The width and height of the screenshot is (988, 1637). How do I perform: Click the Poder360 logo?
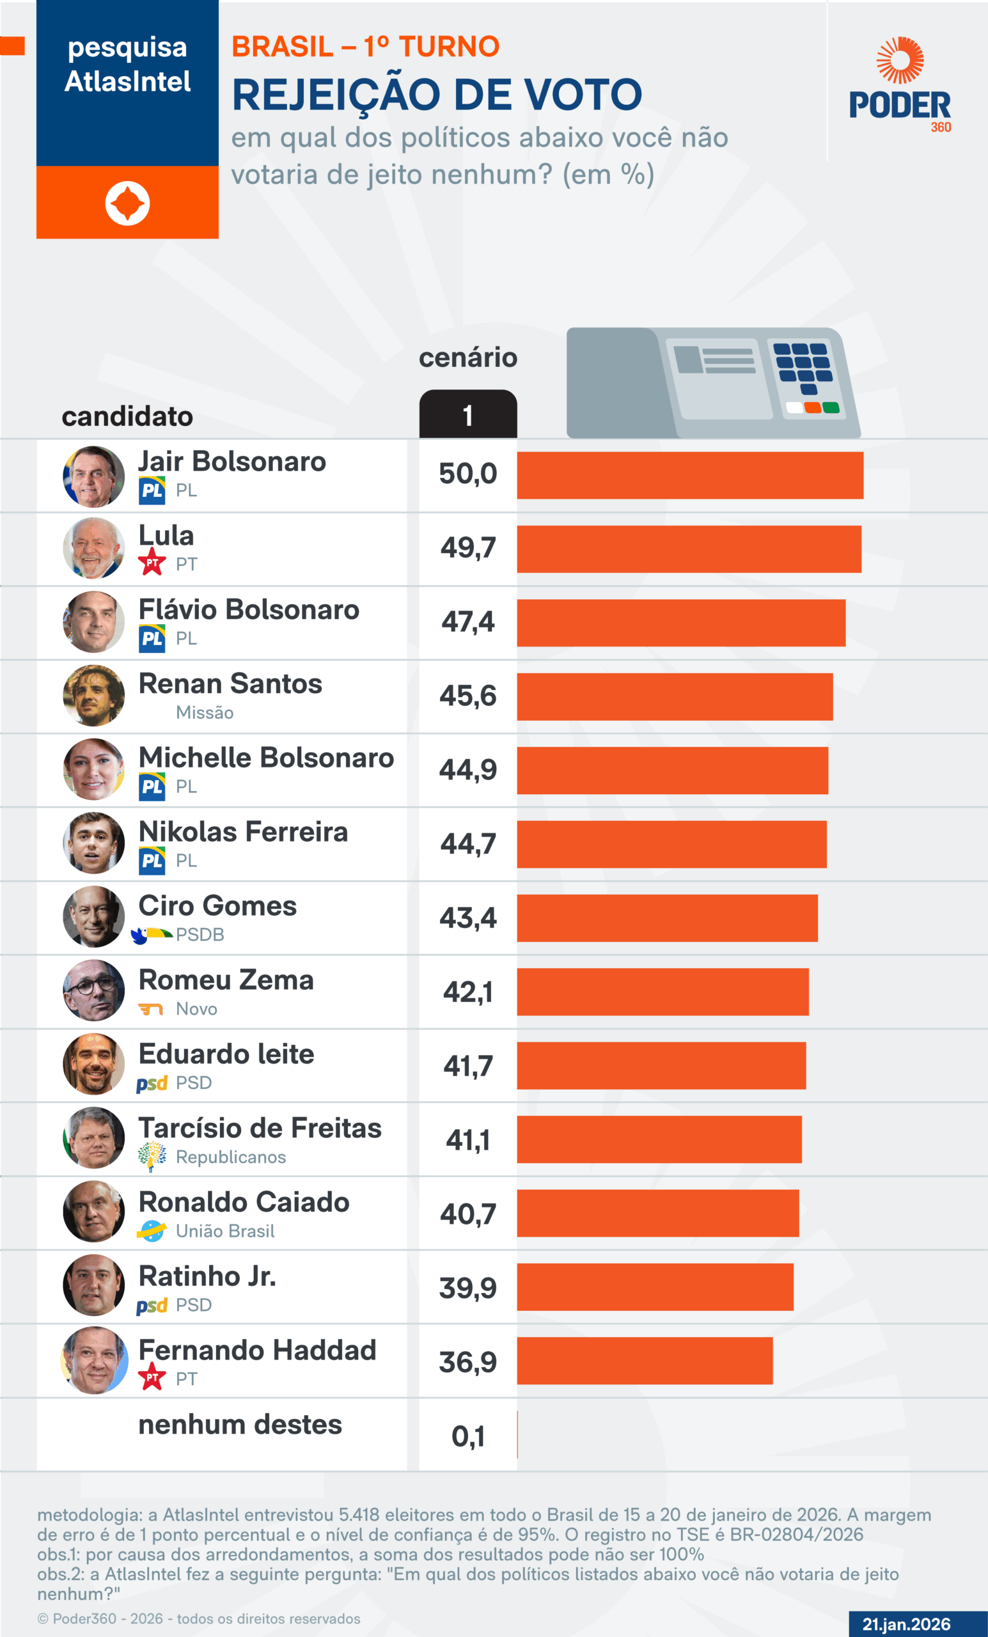(x=900, y=85)
